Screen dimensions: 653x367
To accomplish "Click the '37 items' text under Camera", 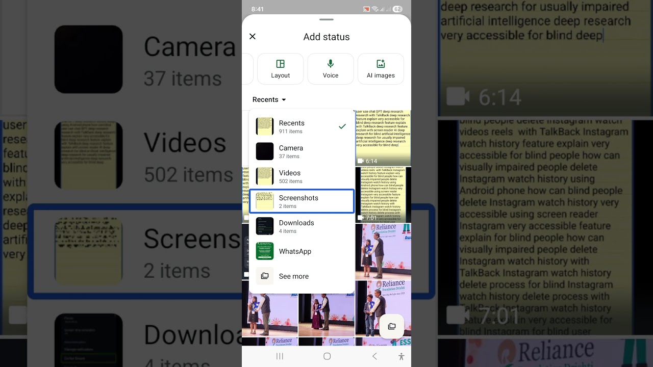I will pos(289,156).
